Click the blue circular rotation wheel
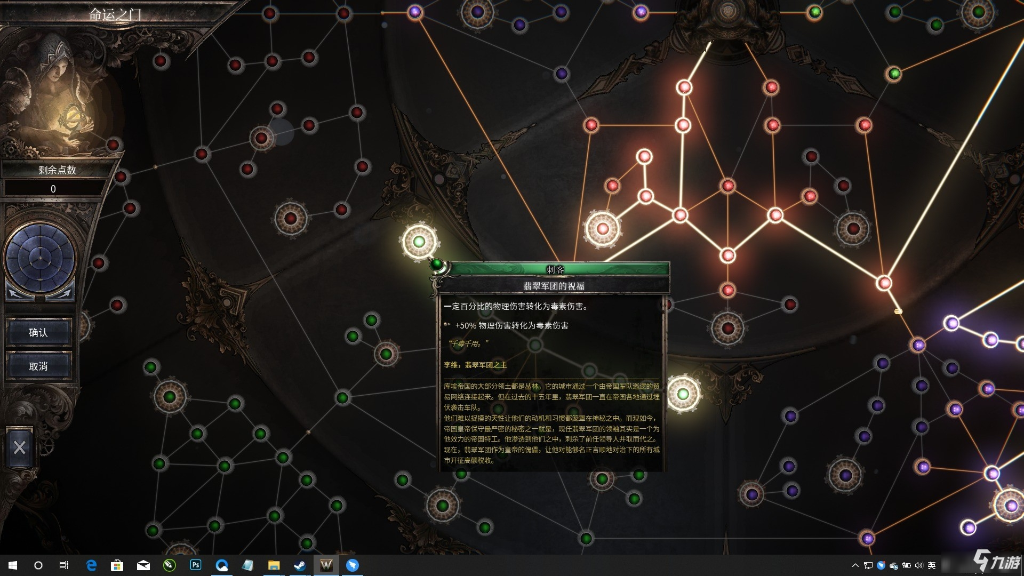1024x576 pixels. (40, 258)
